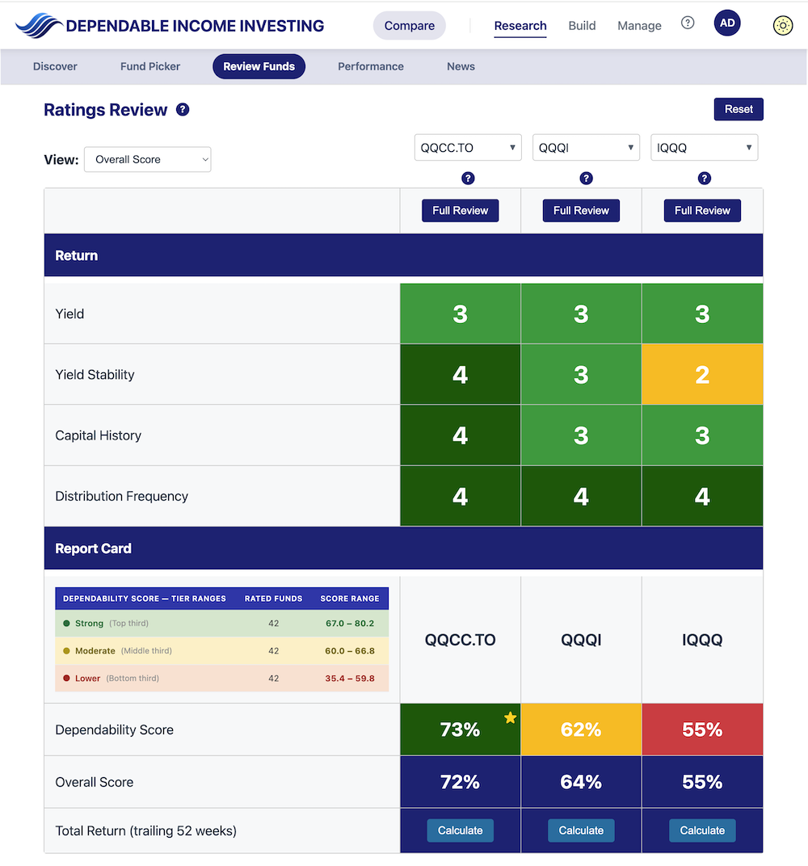Screen dimensions: 808x866
Task: Open the QQQI fund selector dropdown
Action: point(586,148)
